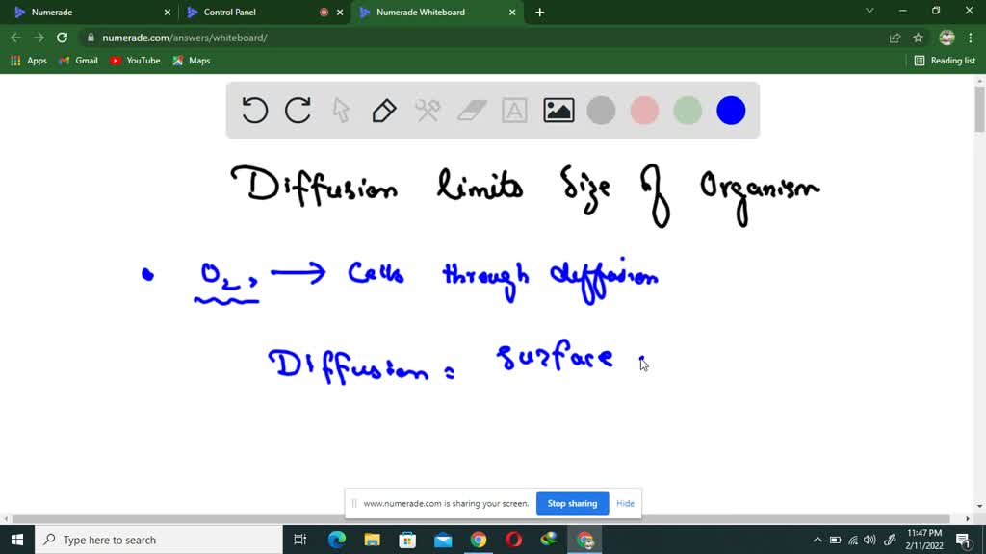Open the speaker volume control in the tray
The image size is (986, 554).
point(869,540)
